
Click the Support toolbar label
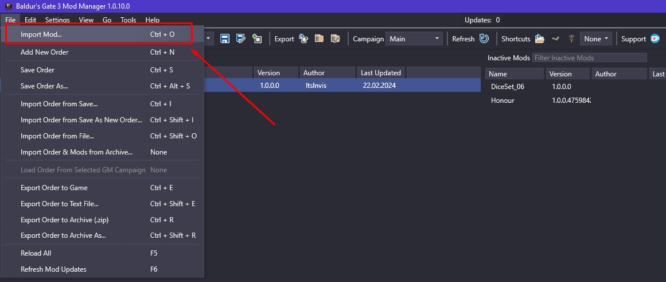pos(633,38)
